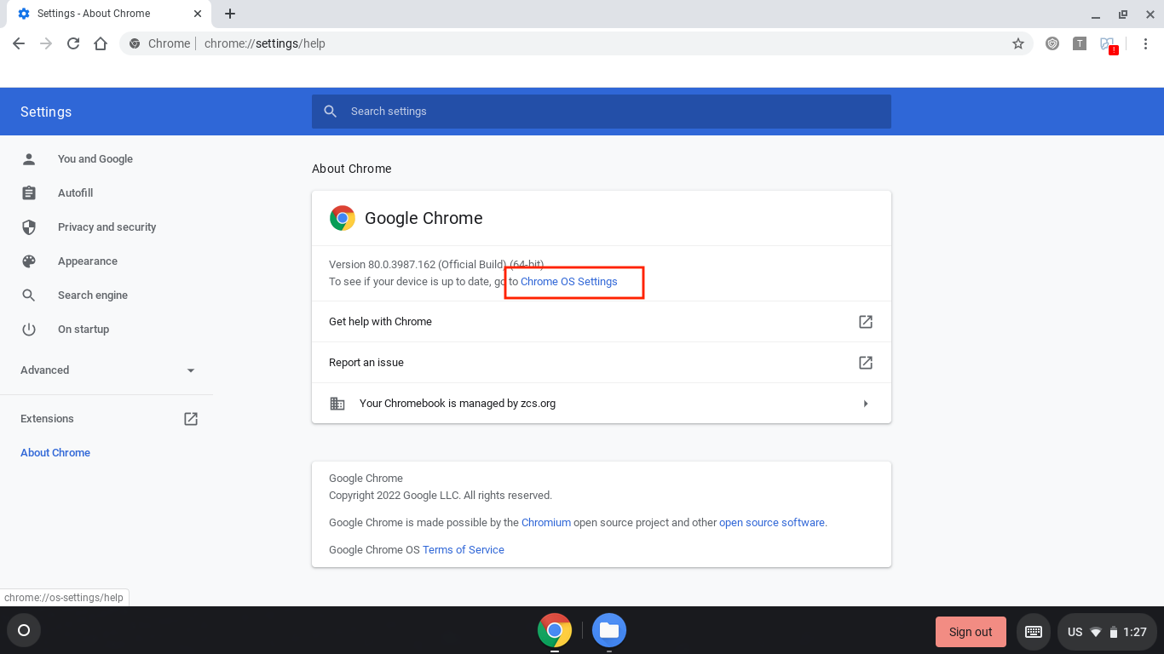Go to the home page icon
Screen dimensions: 1164x654
(101, 43)
